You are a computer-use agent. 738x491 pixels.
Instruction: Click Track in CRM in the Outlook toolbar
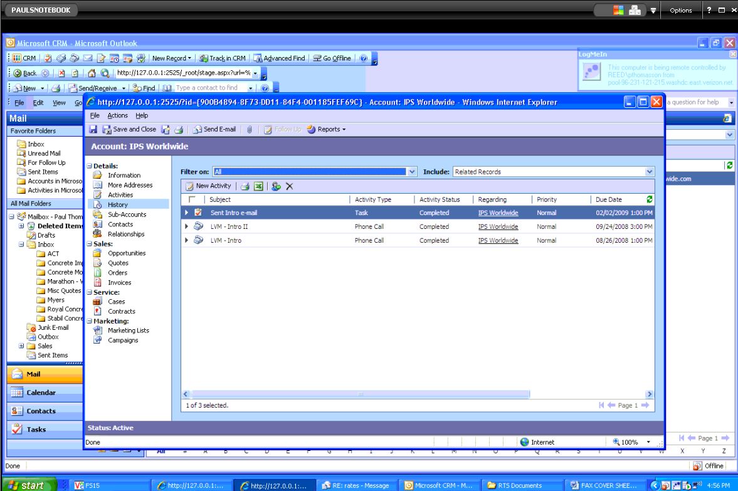pyautogui.click(x=223, y=58)
